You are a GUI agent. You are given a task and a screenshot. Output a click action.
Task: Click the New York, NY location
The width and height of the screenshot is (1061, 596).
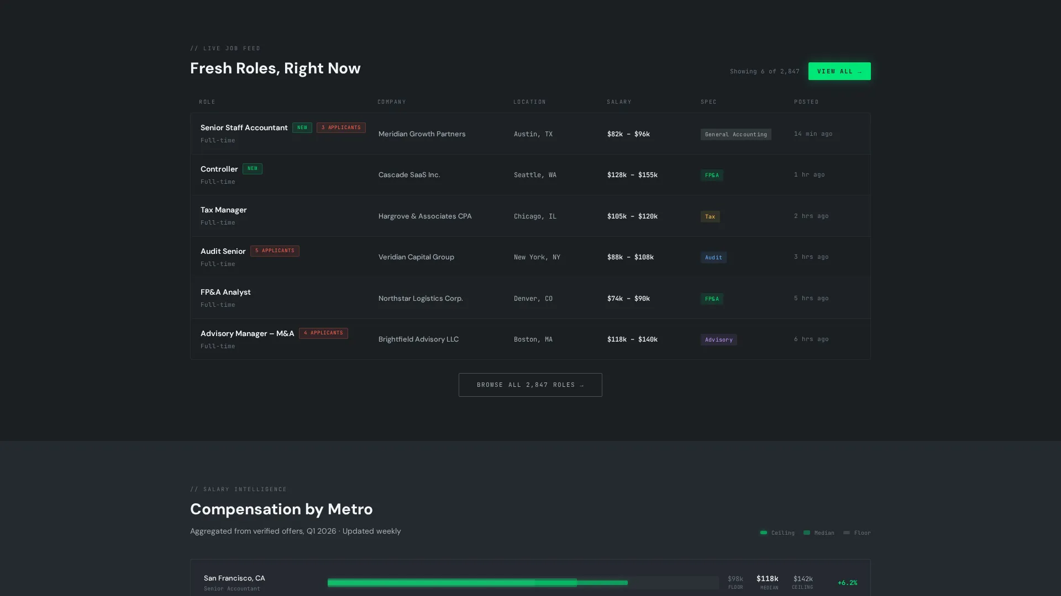pos(537,257)
